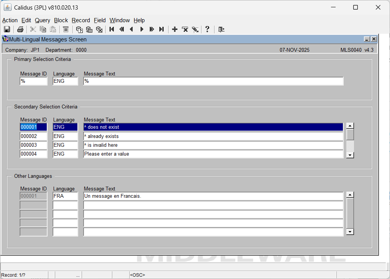Open help with question mark icon
This screenshot has width=390, height=279.
207,30
